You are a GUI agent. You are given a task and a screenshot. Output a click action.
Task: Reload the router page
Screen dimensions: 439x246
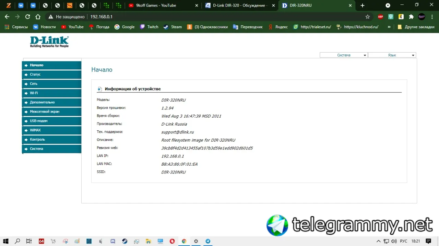tap(27, 17)
